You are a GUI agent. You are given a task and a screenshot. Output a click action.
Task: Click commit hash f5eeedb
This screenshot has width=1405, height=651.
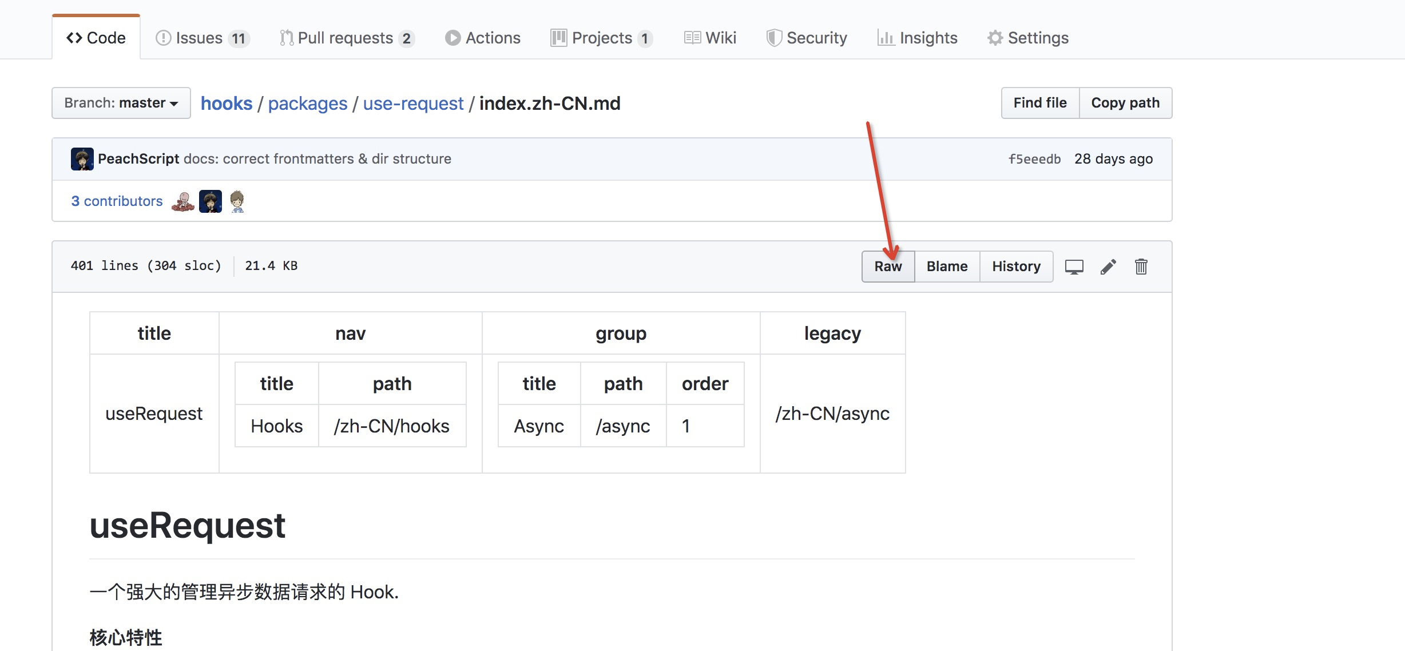1034,159
